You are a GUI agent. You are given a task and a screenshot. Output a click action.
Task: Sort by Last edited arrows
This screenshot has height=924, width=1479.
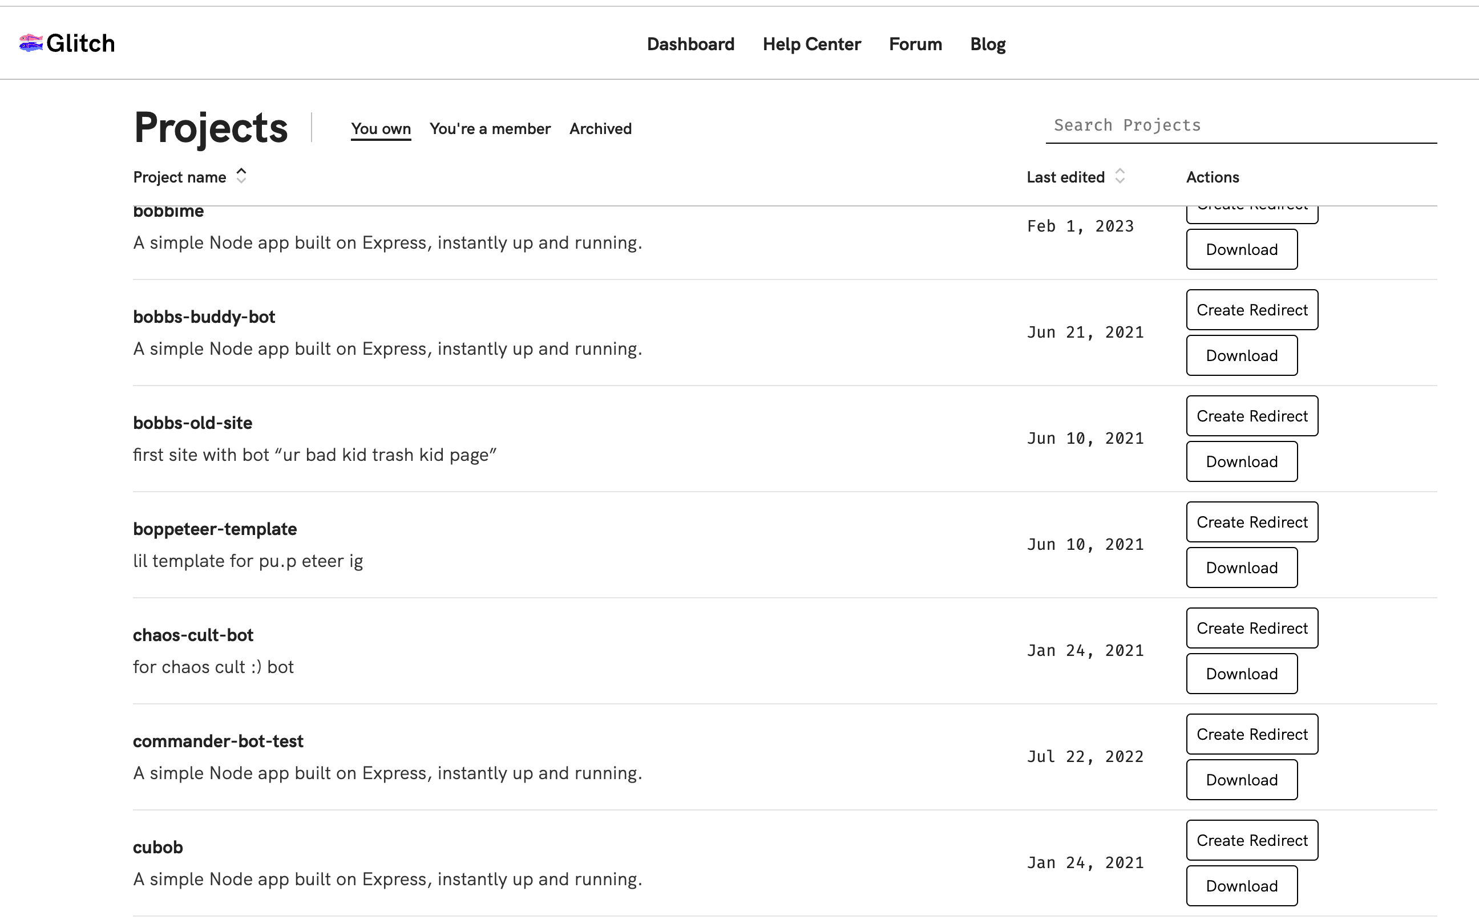[1120, 176]
